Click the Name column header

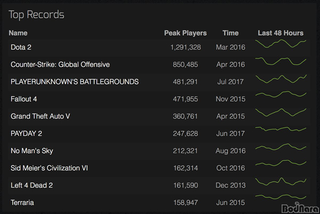18,33
